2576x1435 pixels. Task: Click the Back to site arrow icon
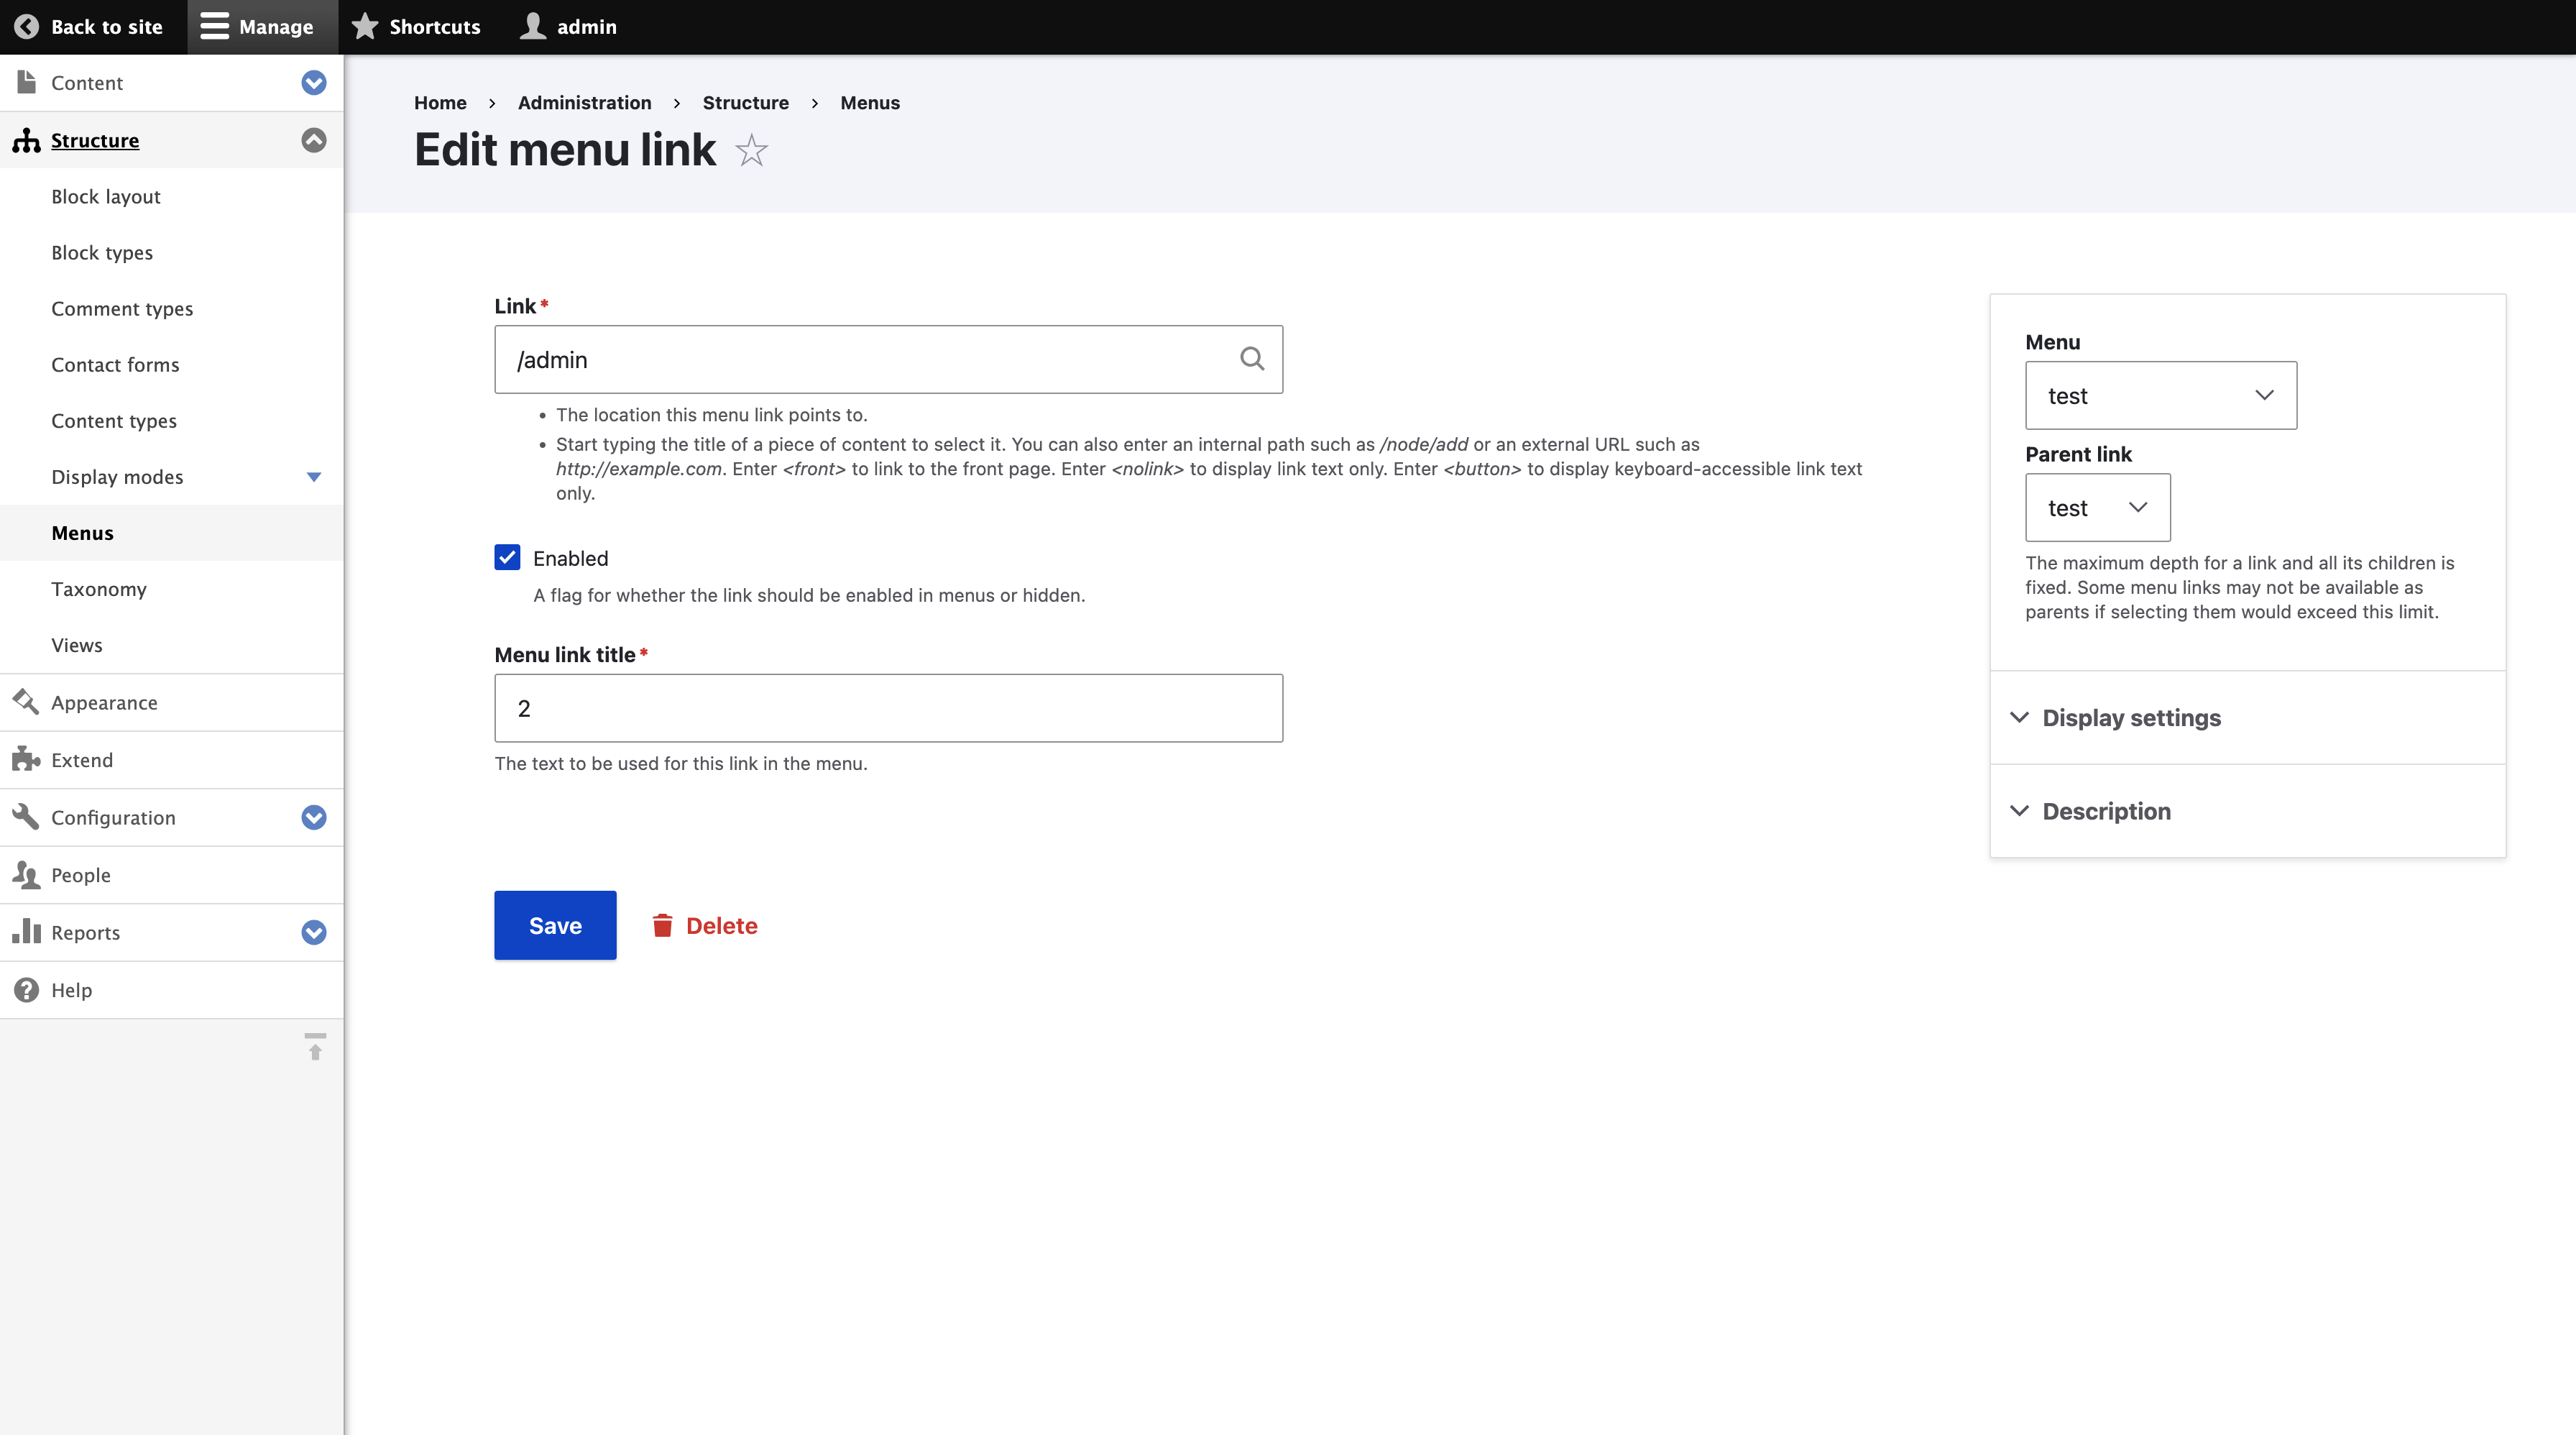coord(27,27)
